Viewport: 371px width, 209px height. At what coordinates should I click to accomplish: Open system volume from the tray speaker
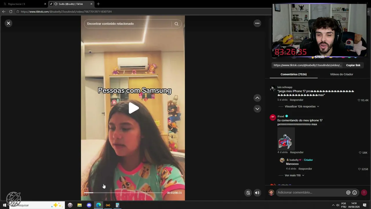338,205
